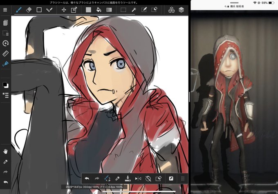Tap the Wi-Fi status icon

click(x=255, y=3)
